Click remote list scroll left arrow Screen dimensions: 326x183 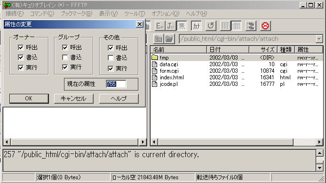click(x=154, y=142)
